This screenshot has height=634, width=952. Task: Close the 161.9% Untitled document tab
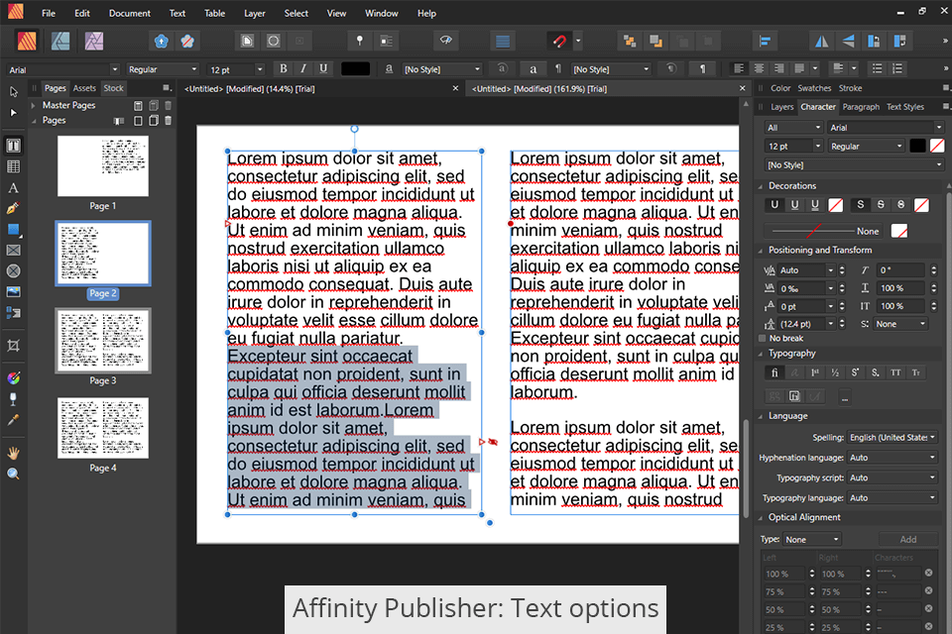pos(742,88)
